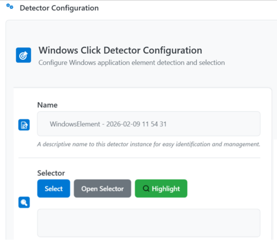The width and height of the screenshot is (277, 242).
Task: Click the 'Configure Windows application element detection' subtitle
Action: pyautogui.click(x=132, y=63)
